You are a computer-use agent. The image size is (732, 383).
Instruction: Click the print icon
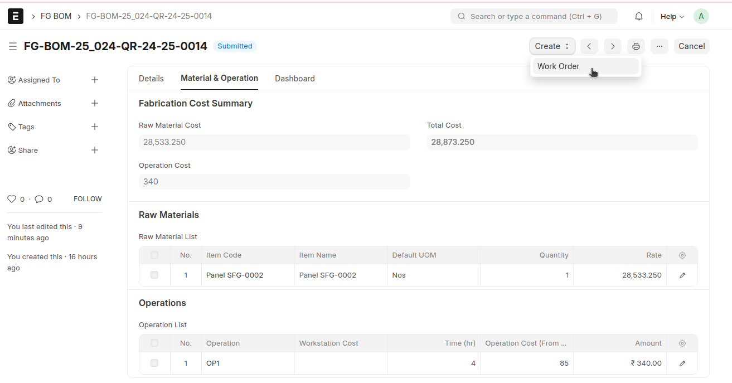point(636,46)
